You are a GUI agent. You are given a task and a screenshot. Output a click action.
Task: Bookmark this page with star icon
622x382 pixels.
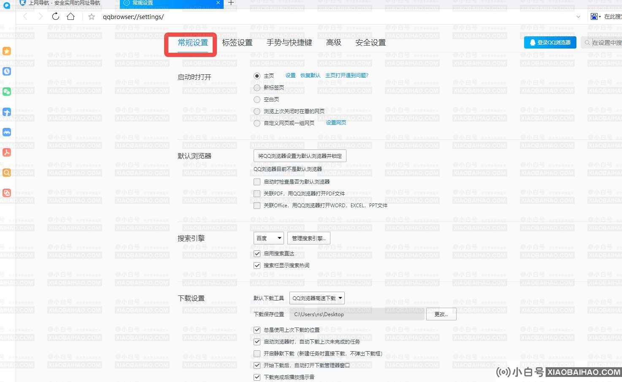(92, 17)
